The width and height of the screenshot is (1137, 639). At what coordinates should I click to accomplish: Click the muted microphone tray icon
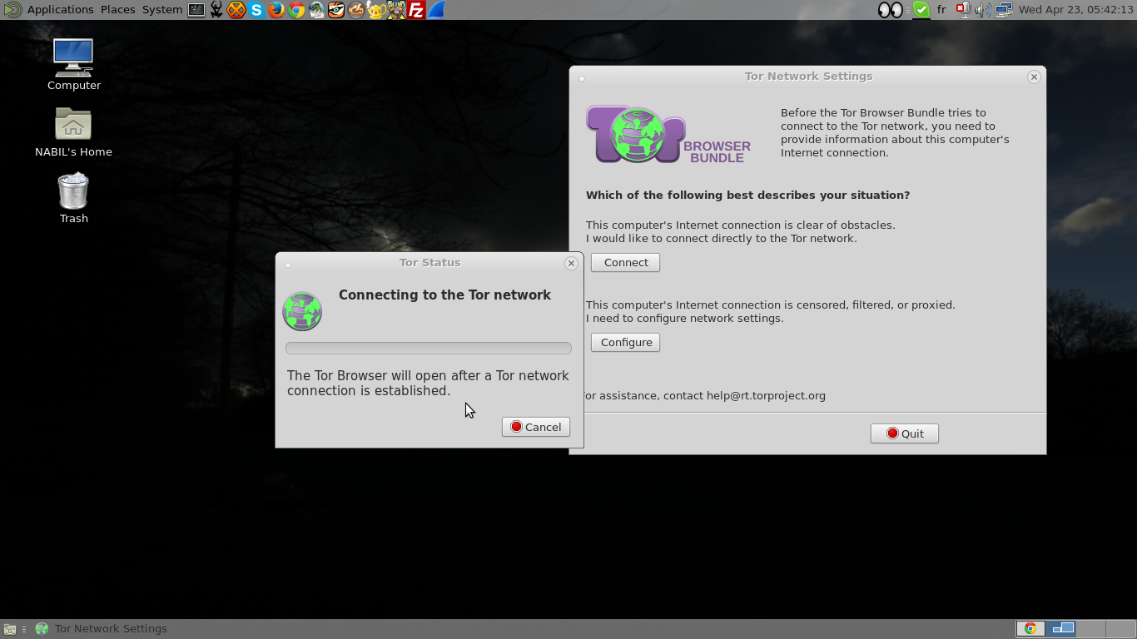click(963, 10)
